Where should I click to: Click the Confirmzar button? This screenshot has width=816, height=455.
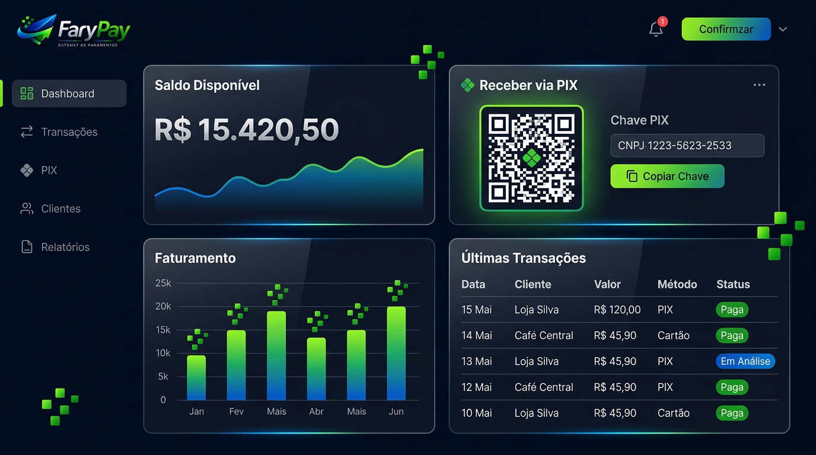[726, 29]
